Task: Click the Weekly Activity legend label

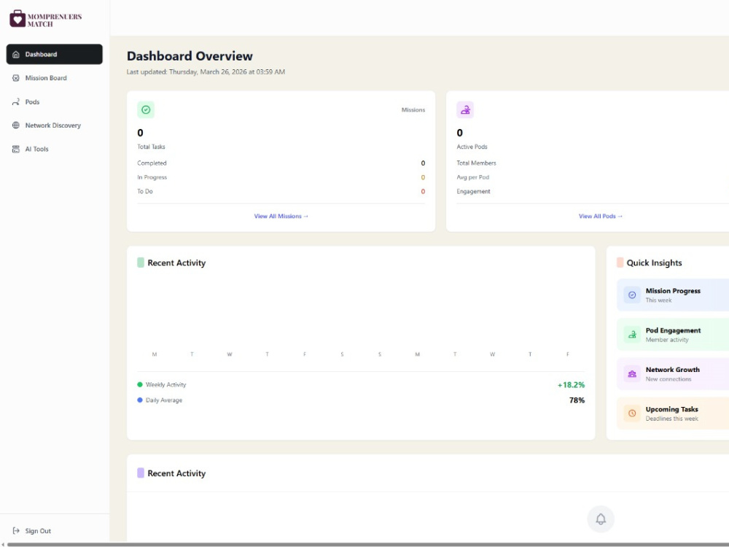Action: click(x=165, y=384)
